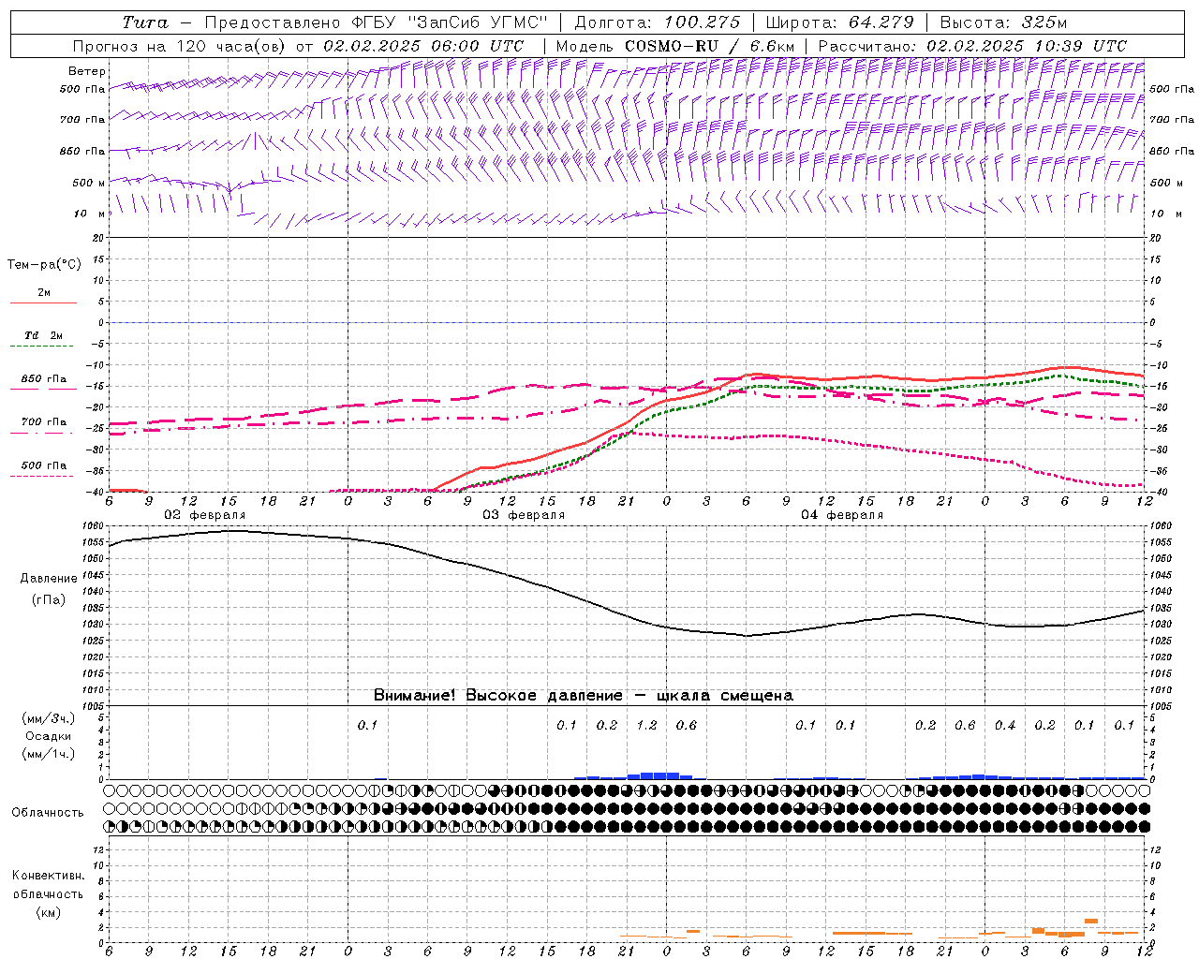Select the (мм/3ч.) precipitation unit label
The image size is (1199, 959).
tap(49, 718)
